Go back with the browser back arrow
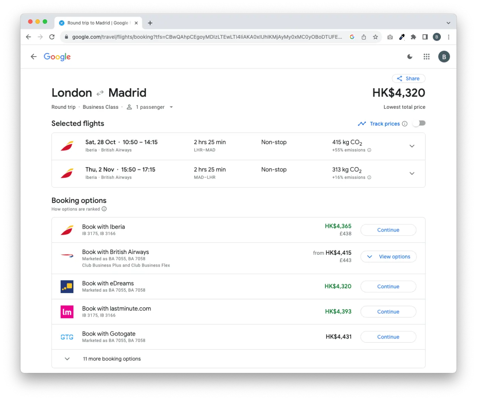The width and height of the screenshot is (477, 400). pos(28,37)
